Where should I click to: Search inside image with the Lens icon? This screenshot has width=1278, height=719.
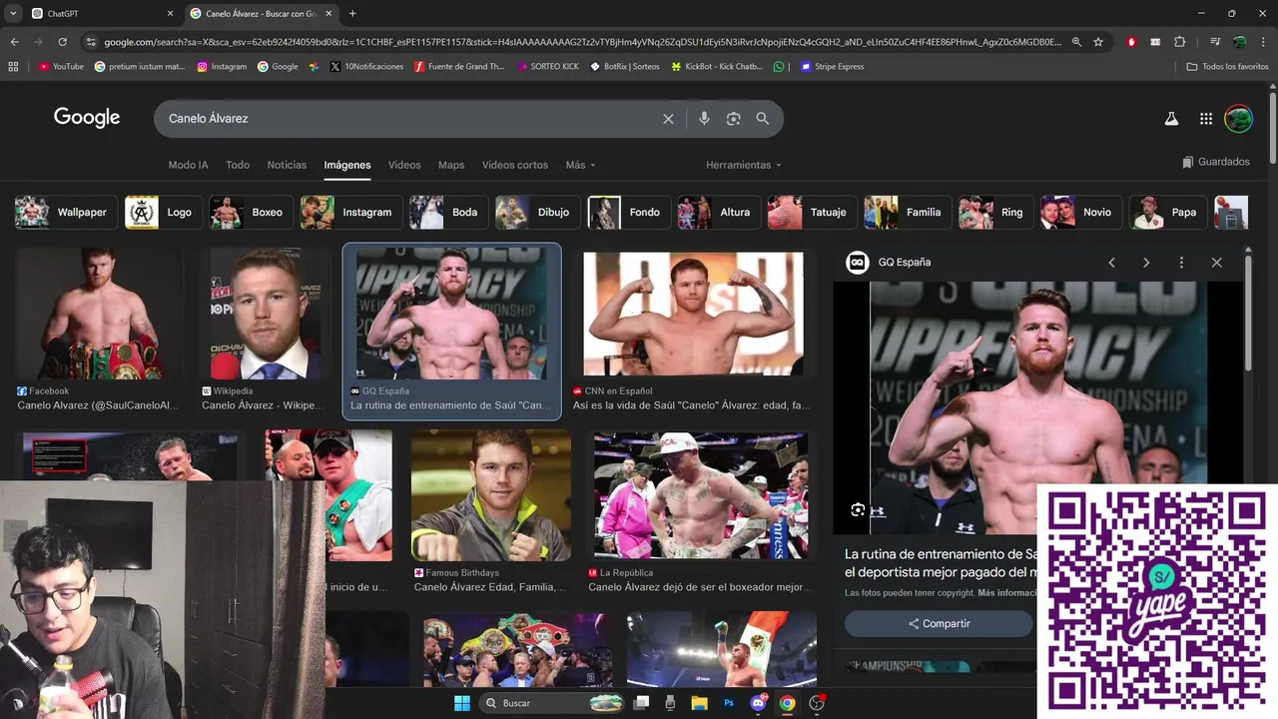858,510
